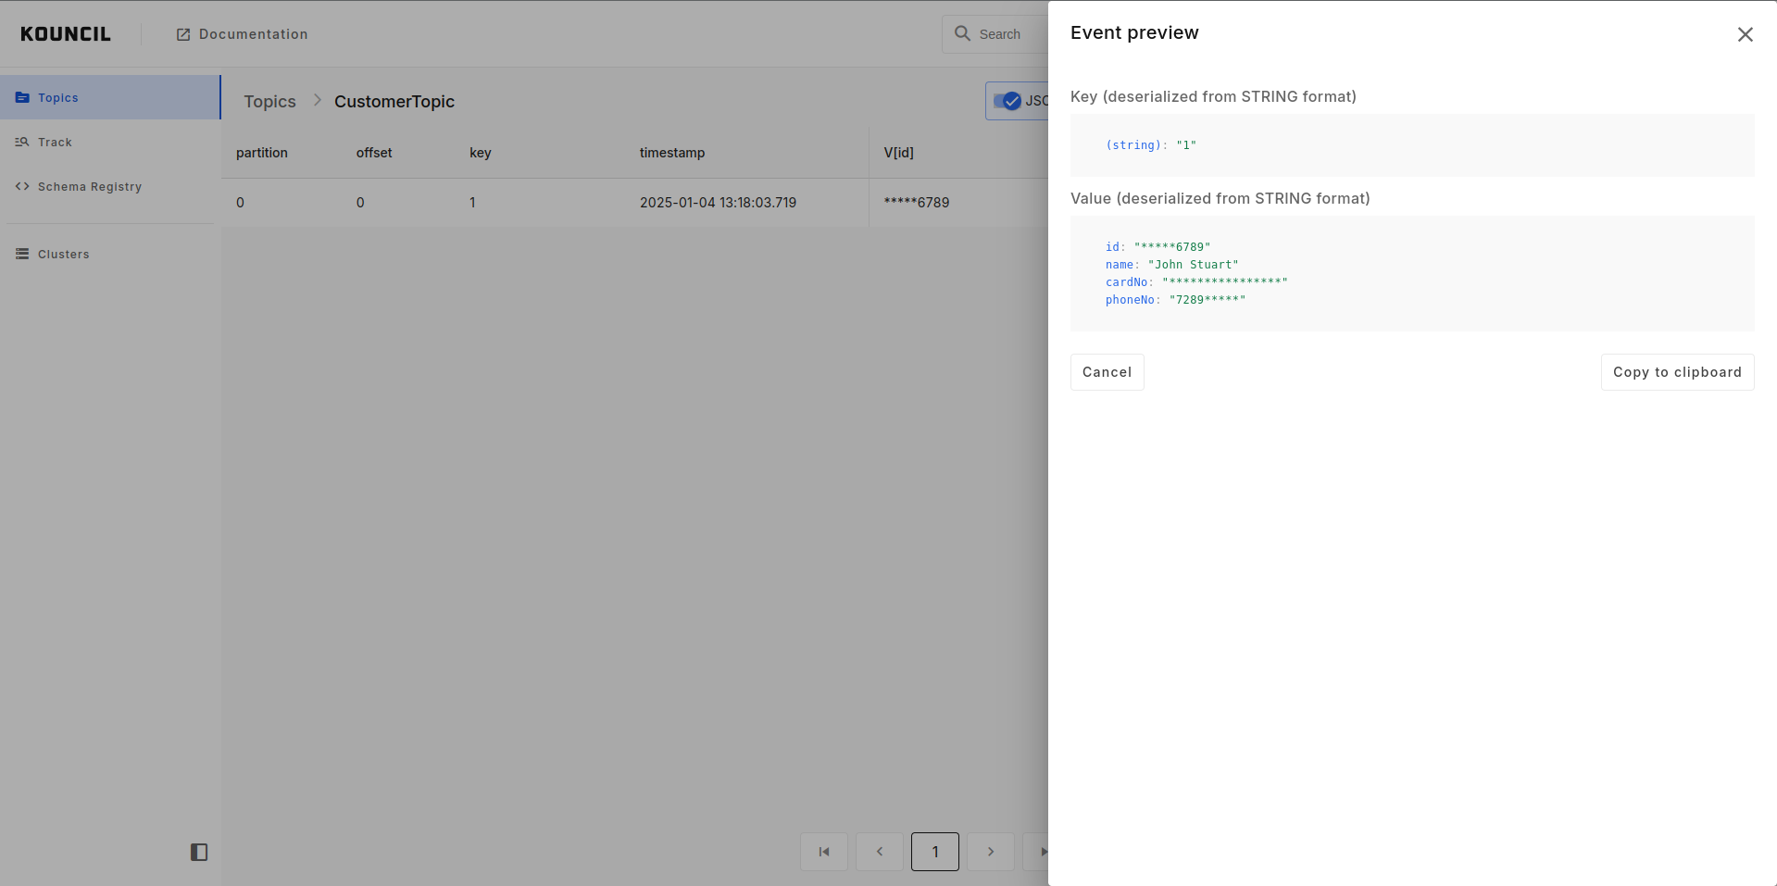This screenshot has height=886, width=1777.
Task: Open the Track menu item
Action: point(55,143)
